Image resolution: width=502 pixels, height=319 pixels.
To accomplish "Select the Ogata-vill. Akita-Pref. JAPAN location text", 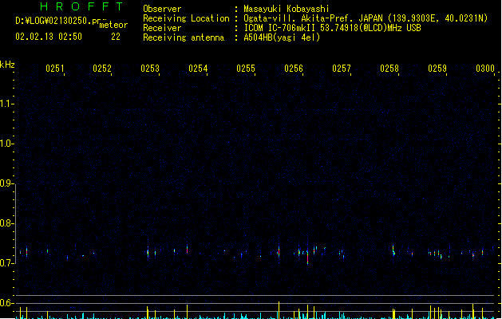I will tap(366, 18).
